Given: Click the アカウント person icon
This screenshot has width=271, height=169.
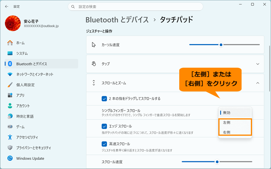Looking at the screenshot, I should click(10, 106).
